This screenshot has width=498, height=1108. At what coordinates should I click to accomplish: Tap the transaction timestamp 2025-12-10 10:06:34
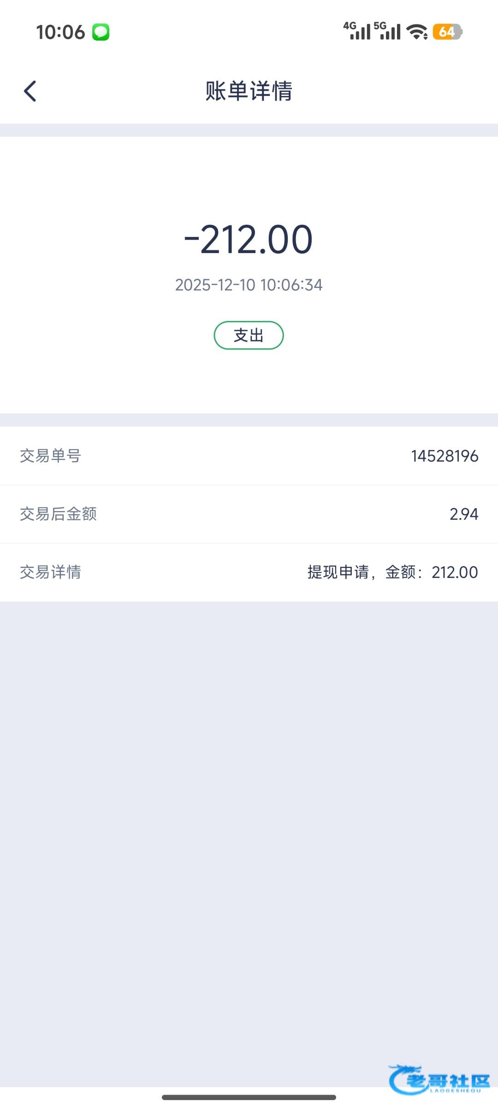point(249,285)
